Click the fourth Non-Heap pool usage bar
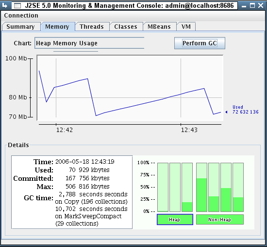This screenshot has height=247, width=267. point(238,188)
